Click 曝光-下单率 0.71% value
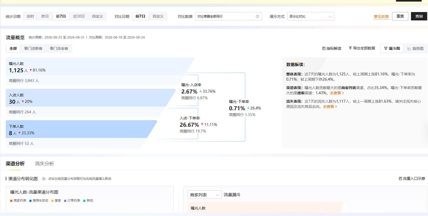Screen dimensions: 428x216 (x=237, y=108)
